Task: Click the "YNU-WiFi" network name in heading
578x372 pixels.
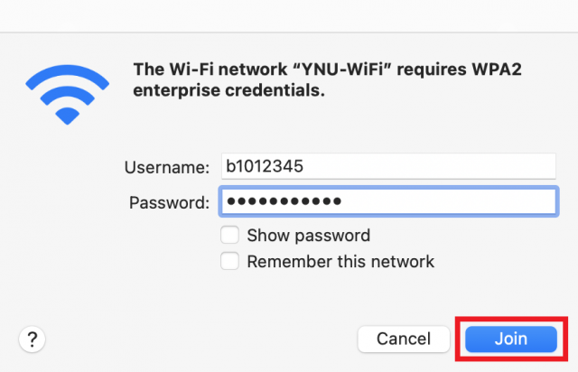Action: coord(343,70)
